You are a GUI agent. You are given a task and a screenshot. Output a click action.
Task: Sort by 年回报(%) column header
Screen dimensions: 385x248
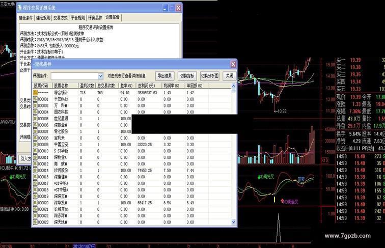[x=197, y=86]
